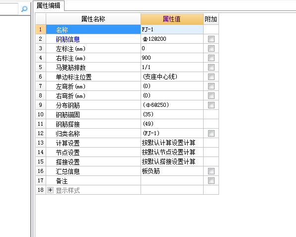Click the 左弯折 value (0)
The image size is (296, 237).
point(147,86)
